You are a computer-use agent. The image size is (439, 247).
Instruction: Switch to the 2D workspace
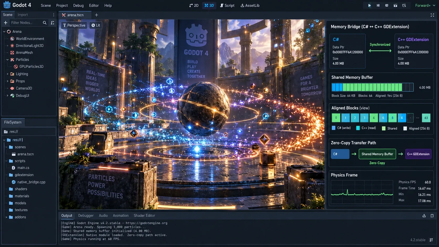tap(194, 5)
